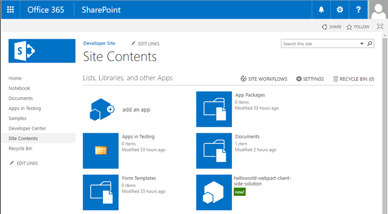Open the helloworld-webpart solution tile icon
This screenshot has width=388, height=214.
click(214, 192)
